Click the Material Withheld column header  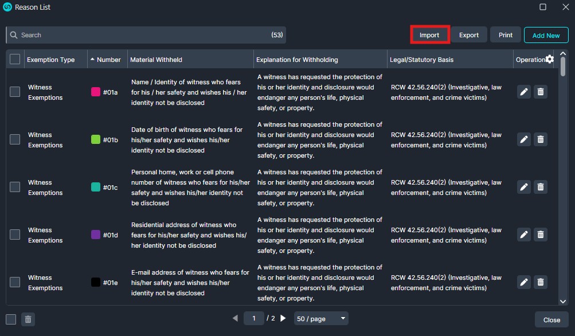[156, 60]
